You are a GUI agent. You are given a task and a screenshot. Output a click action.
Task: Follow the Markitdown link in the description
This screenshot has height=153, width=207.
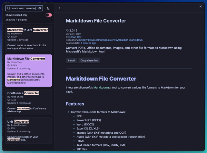point(101,88)
